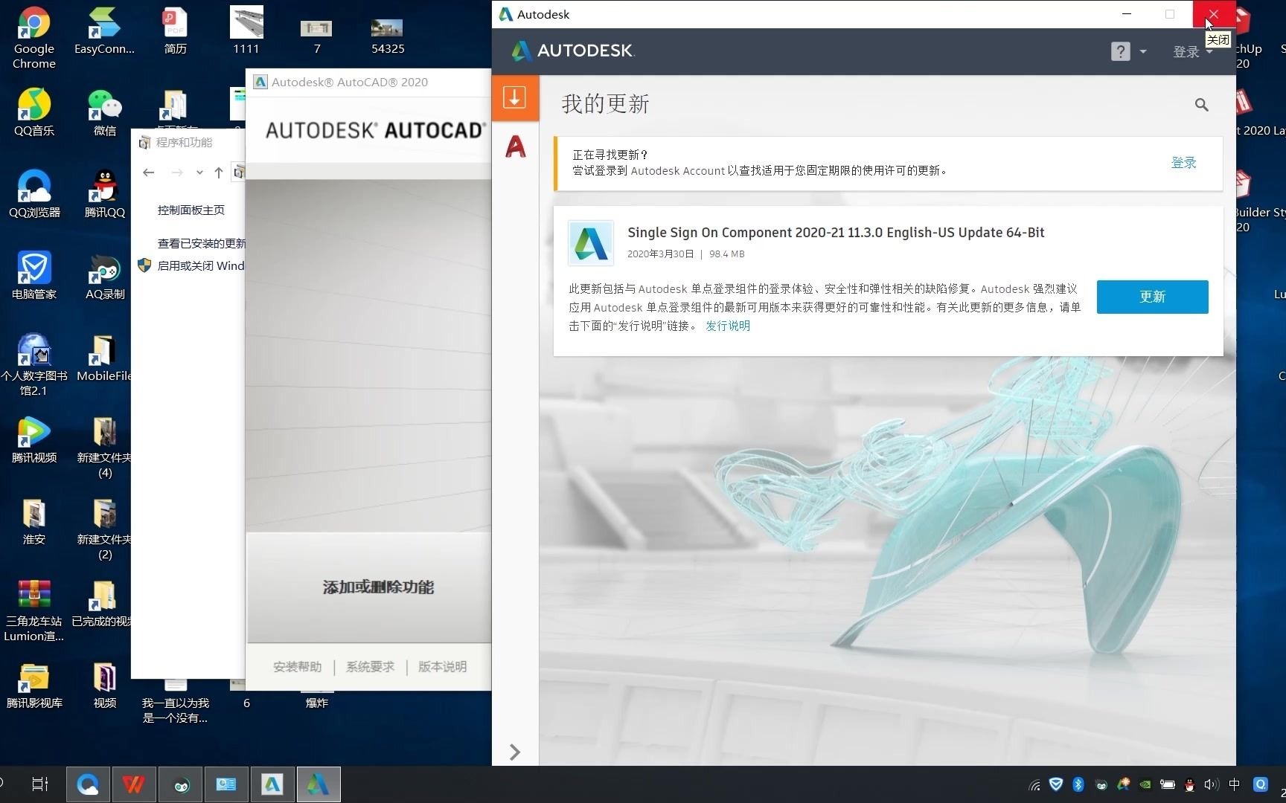Screen dimensions: 1286x803
Task: Select 新建文件夹 (2) folder on desktop
Action: [x=104, y=529]
